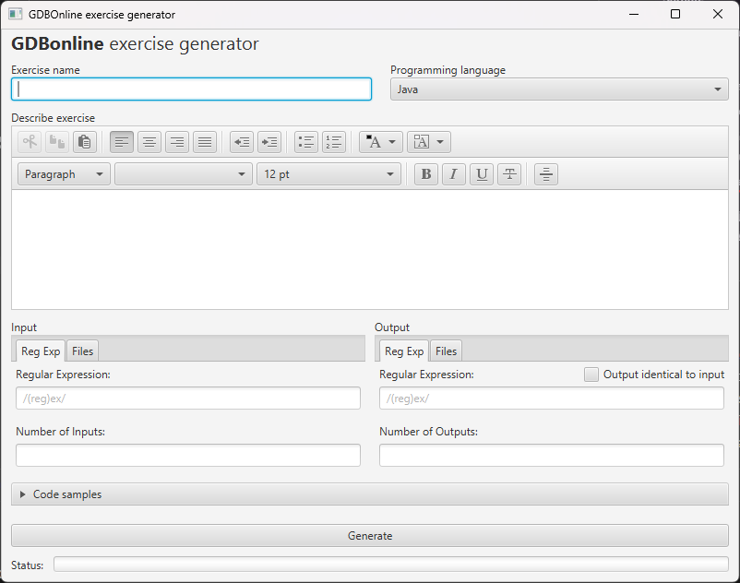
Task: Open the empty font family dropdown
Action: 184,174
